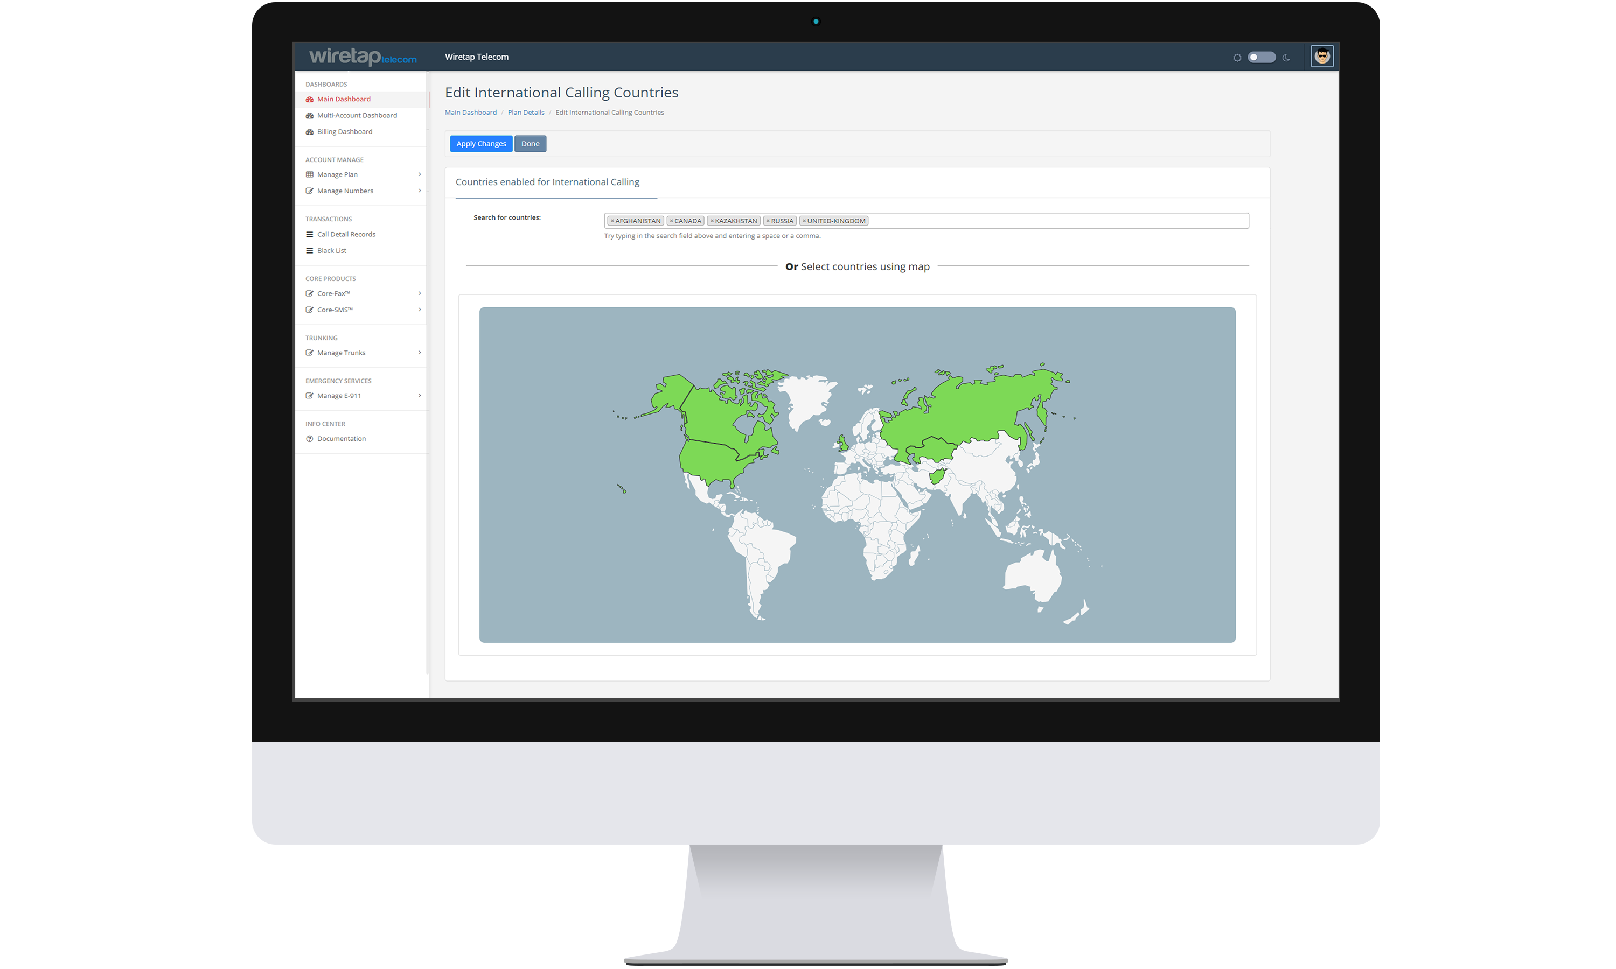Click the Wiretap Telecom logo
The image size is (1616, 969).
pyautogui.click(x=362, y=57)
